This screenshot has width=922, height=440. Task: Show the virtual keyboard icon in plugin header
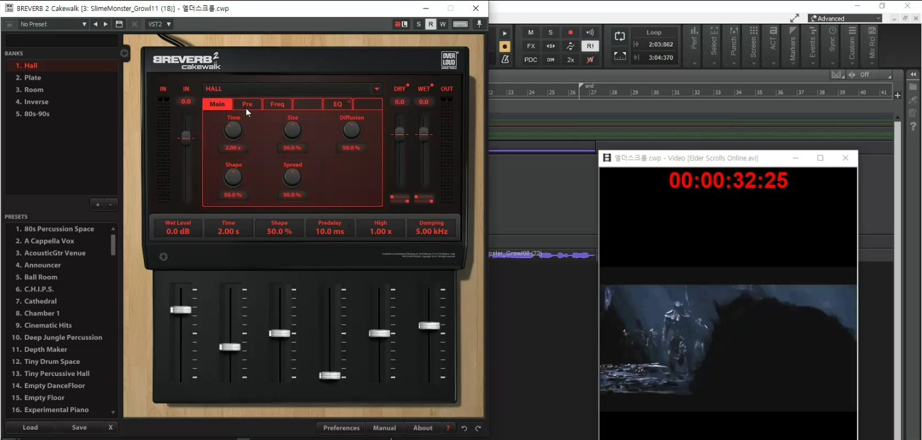coord(460,24)
